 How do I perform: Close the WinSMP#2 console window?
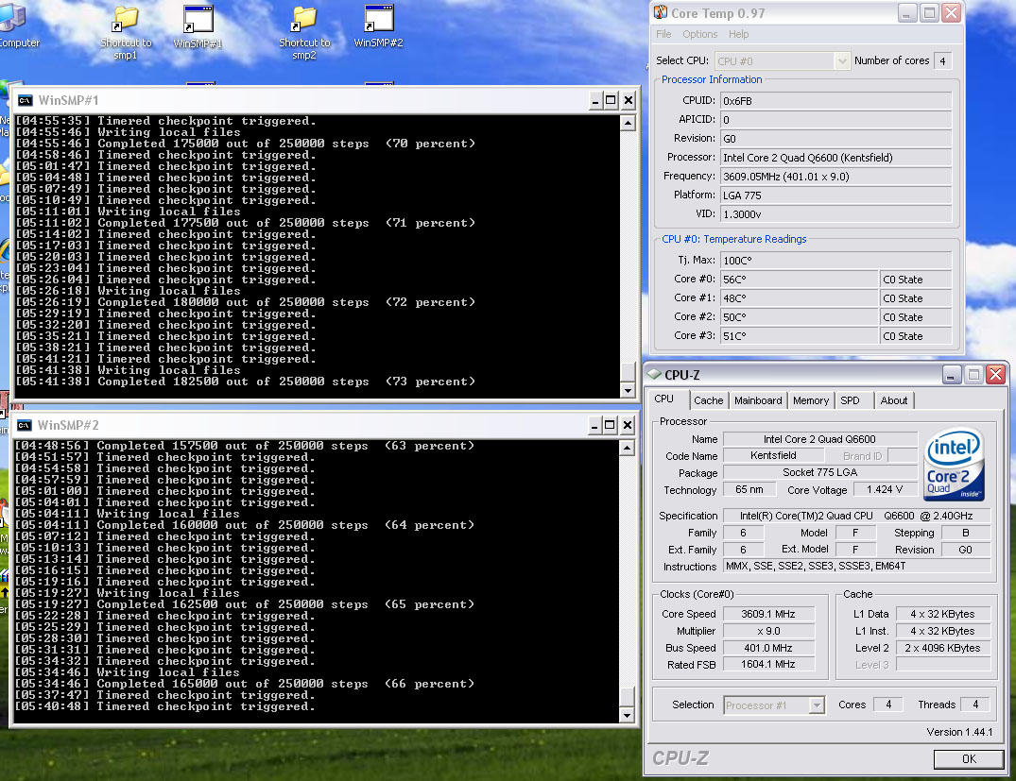click(x=628, y=425)
